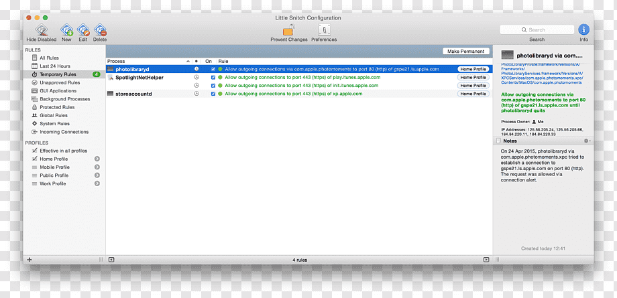Open the photolibraryd path link in the info pane

tap(542, 73)
